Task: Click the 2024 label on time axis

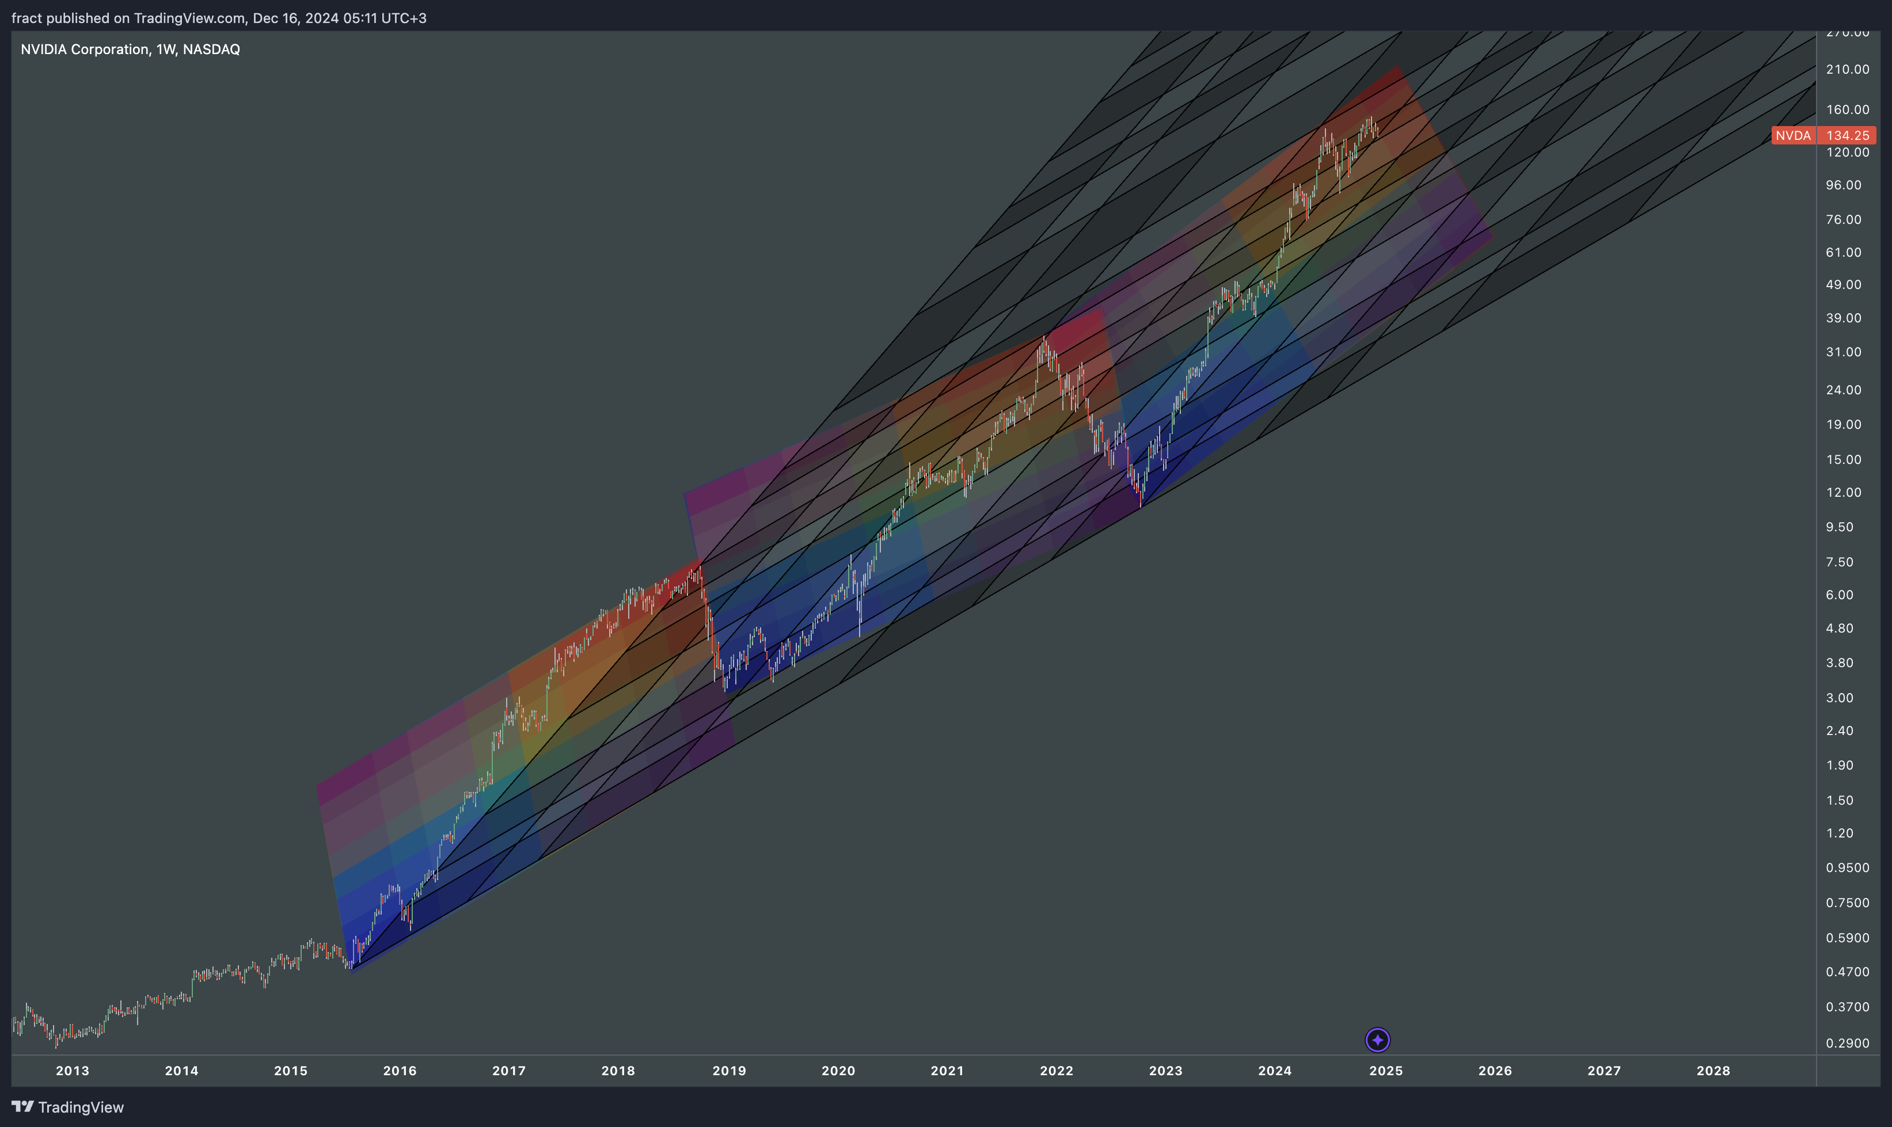Action: point(1275,1071)
